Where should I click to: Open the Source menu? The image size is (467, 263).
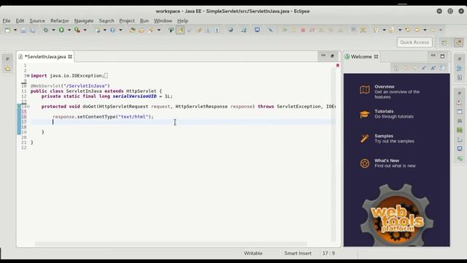[x=37, y=21]
